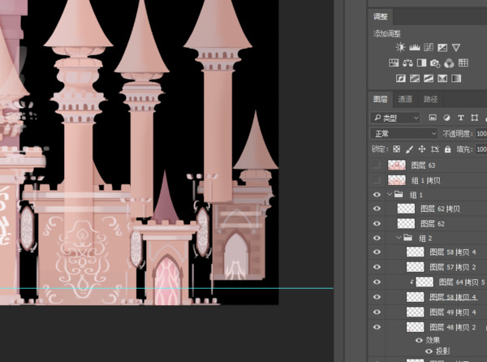Filter layers by shape layers
The image size is (487, 362).
(x=474, y=118)
